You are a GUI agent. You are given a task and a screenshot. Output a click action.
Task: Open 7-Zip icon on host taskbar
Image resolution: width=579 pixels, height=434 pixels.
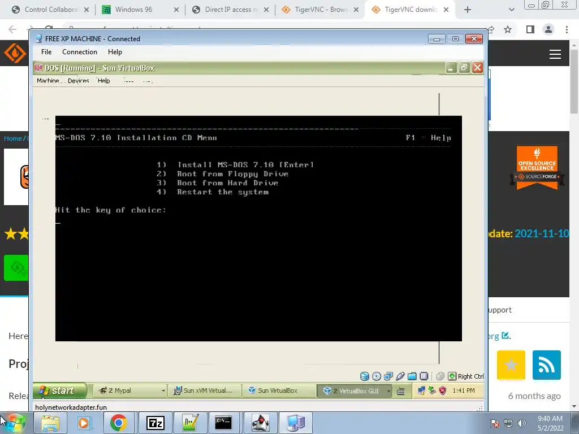tap(155, 423)
